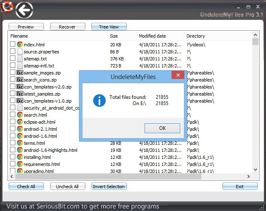Click the 7z icon of icon_templates-v1.0.zip
Screen dimensions: 266x211
click(20, 101)
